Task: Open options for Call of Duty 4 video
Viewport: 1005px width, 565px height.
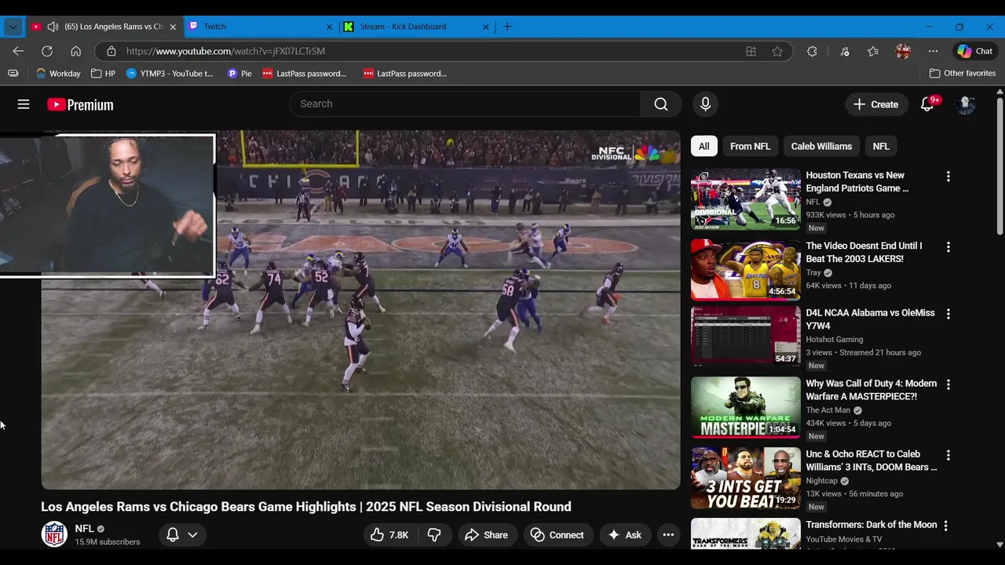Action: pos(948,385)
